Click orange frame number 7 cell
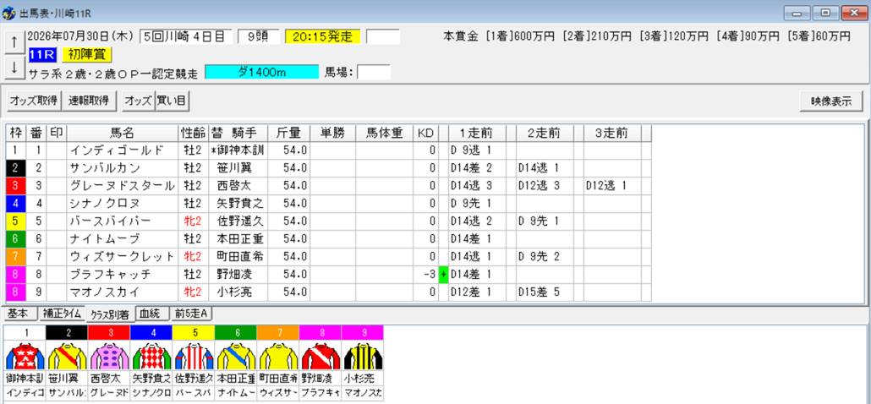The width and height of the screenshot is (871, 404). pos(15,256)
